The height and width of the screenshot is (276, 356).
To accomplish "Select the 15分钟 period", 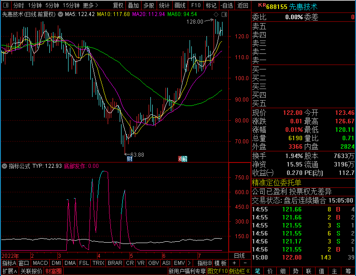I will click(x=71, y=5).
